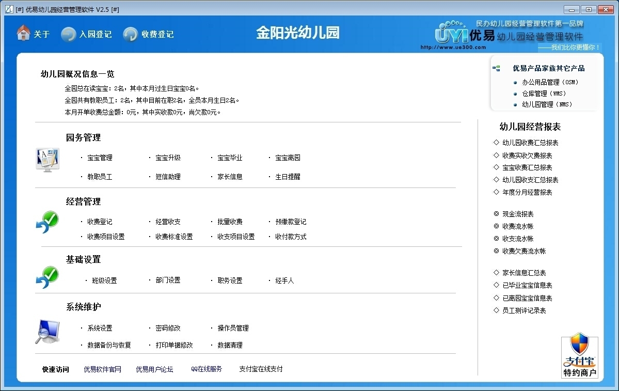Image resolution: width=619 pixels, height=391 pixels.
Task: Open 收费实收欠费报表
Action: (527, 155)
